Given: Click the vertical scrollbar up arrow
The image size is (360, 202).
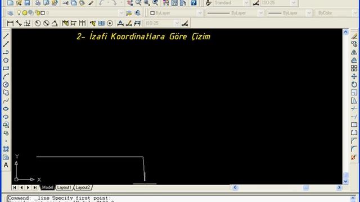Looking at the screenshot, I should coord(346,32).
